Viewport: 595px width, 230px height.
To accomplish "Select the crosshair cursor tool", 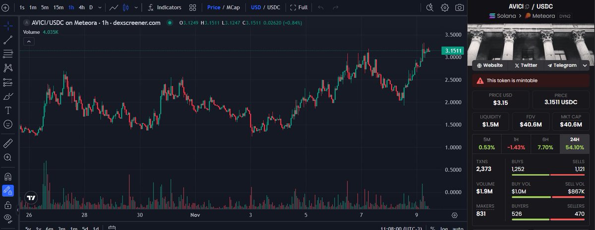I will click(8, 25).
